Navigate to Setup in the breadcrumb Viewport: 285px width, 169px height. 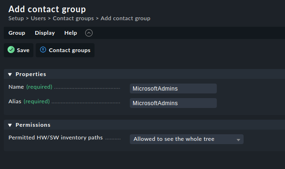16,18
